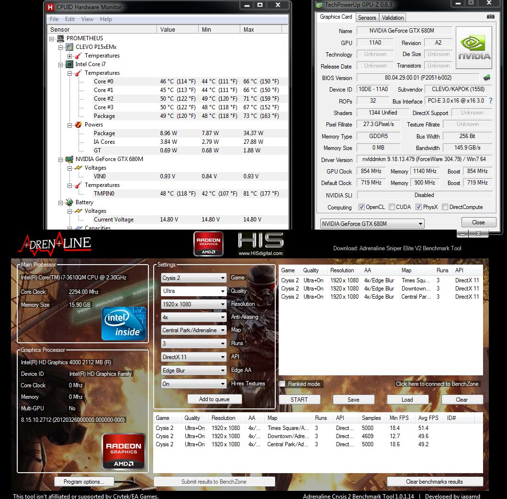Viewport: 507px width, 499px height.
Task: Click the Save queue button
Action: 353,400
